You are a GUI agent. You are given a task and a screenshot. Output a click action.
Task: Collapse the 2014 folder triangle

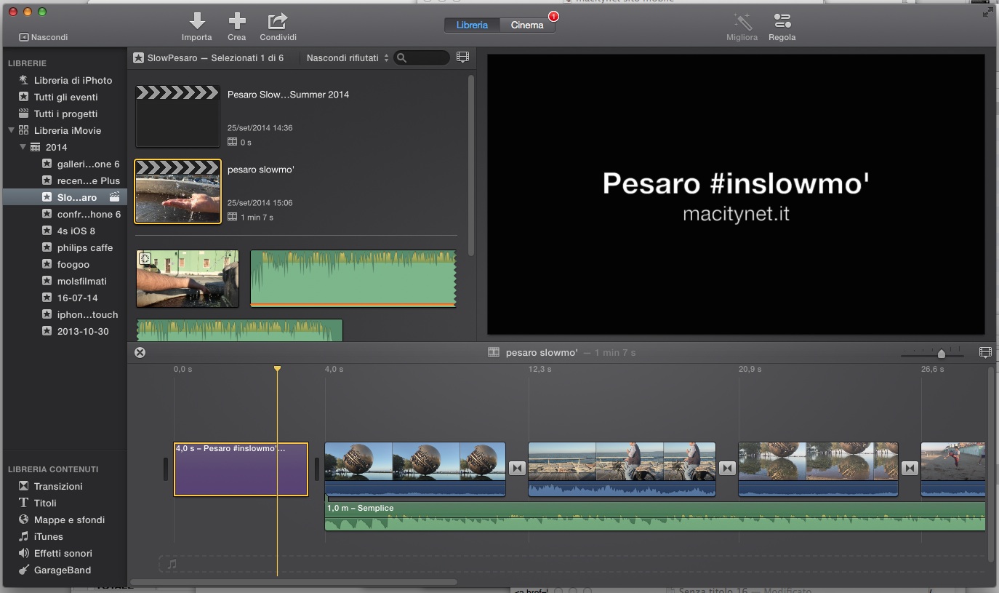(23, 147)
